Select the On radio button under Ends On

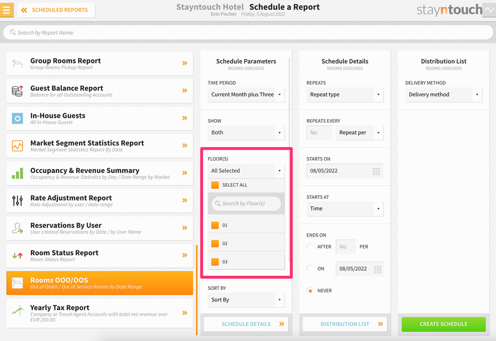tap(310, 269)
